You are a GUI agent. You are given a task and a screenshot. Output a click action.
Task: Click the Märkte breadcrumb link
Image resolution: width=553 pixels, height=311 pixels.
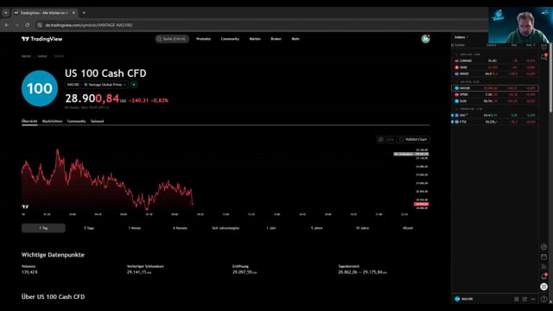click(26, 56)
